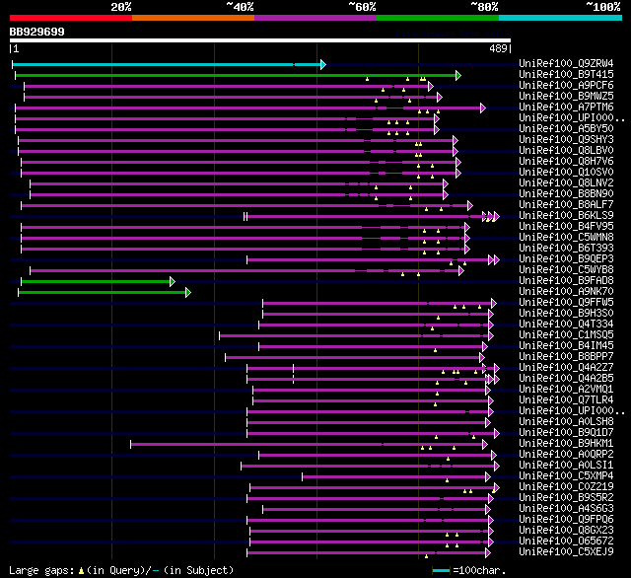Select the UniRef100_C5XMP4 label
This screenshot has height=578, width=631.
(x=566, y=476)
